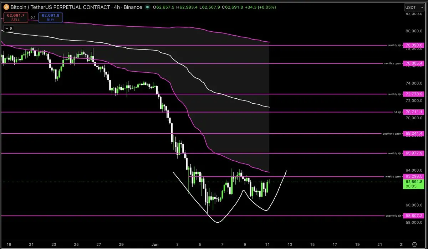The height and width of the screenshot is (249, 428).
Task: Click the Bitcoin logo icon beside the symbol title
Action: click(6, 7)
